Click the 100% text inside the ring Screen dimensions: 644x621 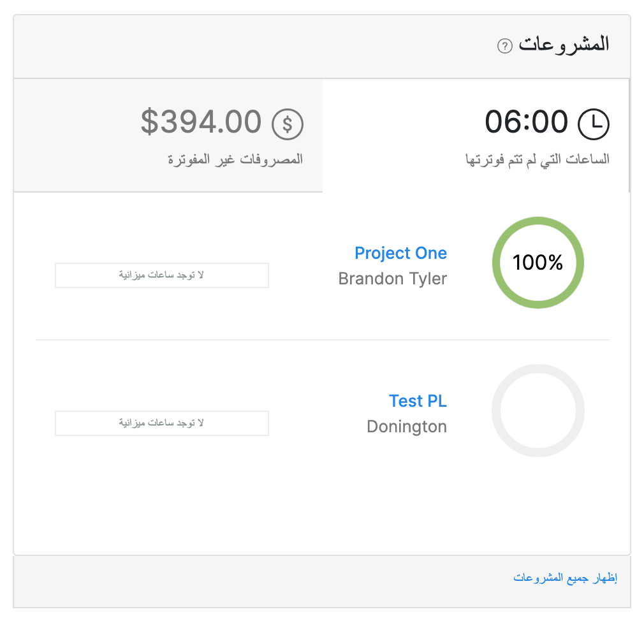point(538,263)
